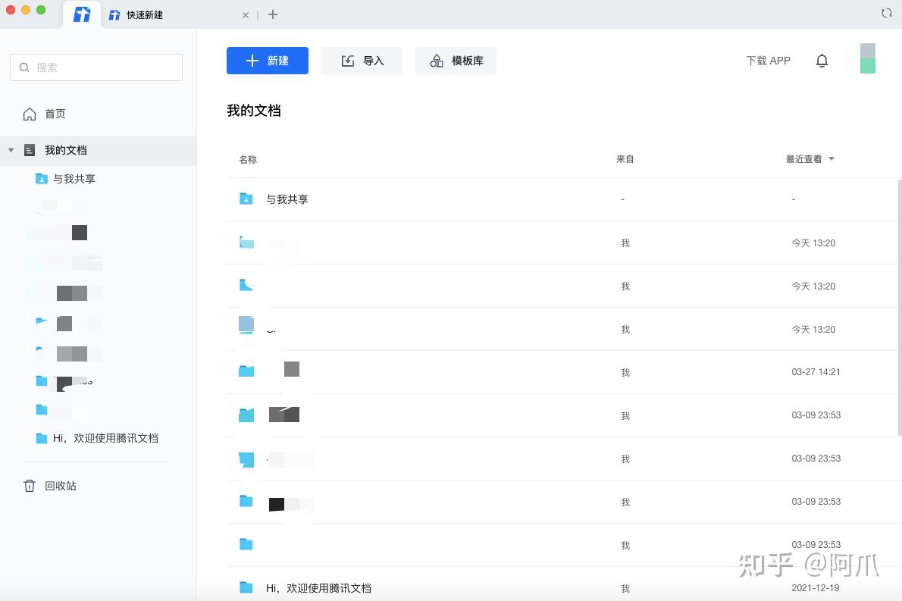Open 回收站 recycle bin
This screenshot has height=601, width=902.
click(x=61, y=486)
